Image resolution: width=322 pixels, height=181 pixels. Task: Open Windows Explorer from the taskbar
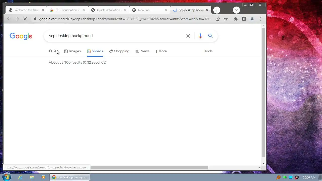pyautogui.click(x=32, y=177)
